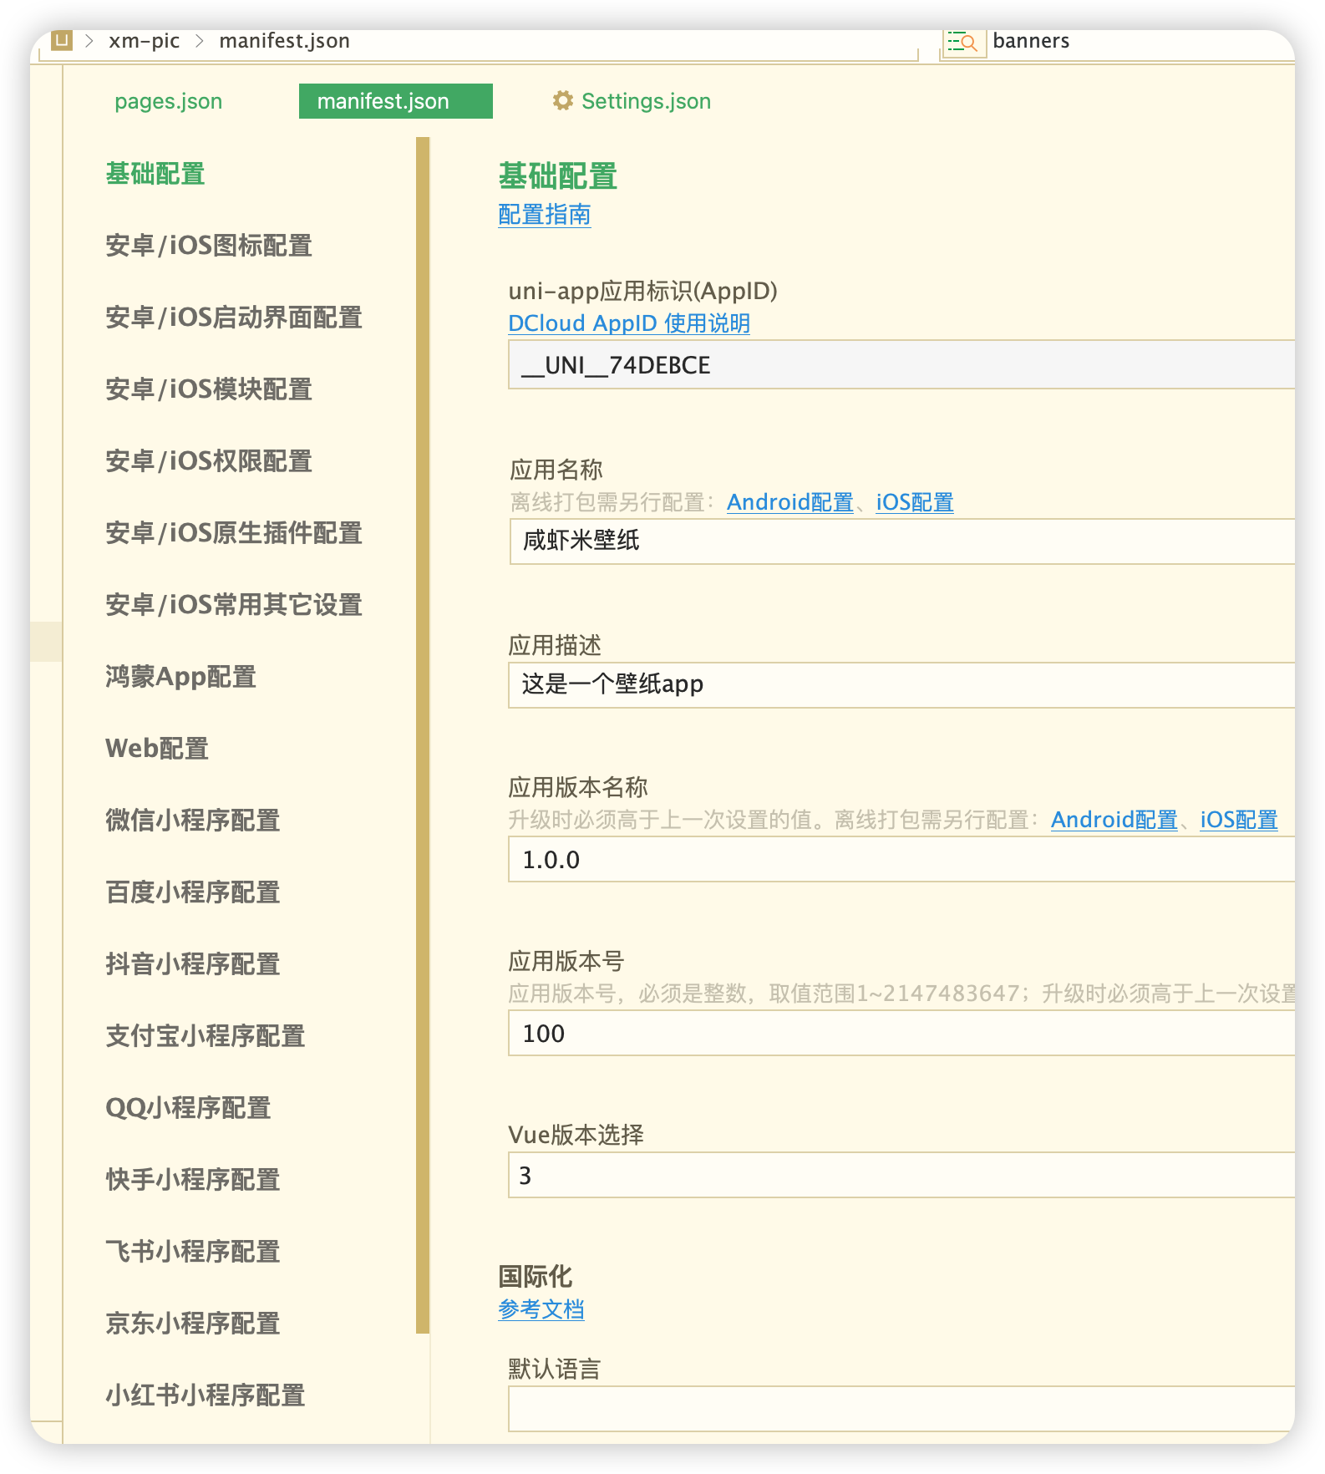The height and width of the screenshot is (1474, 1325).
Task: Select QQ小程序配置 in sidebar
Action: tap(189, 1108)
